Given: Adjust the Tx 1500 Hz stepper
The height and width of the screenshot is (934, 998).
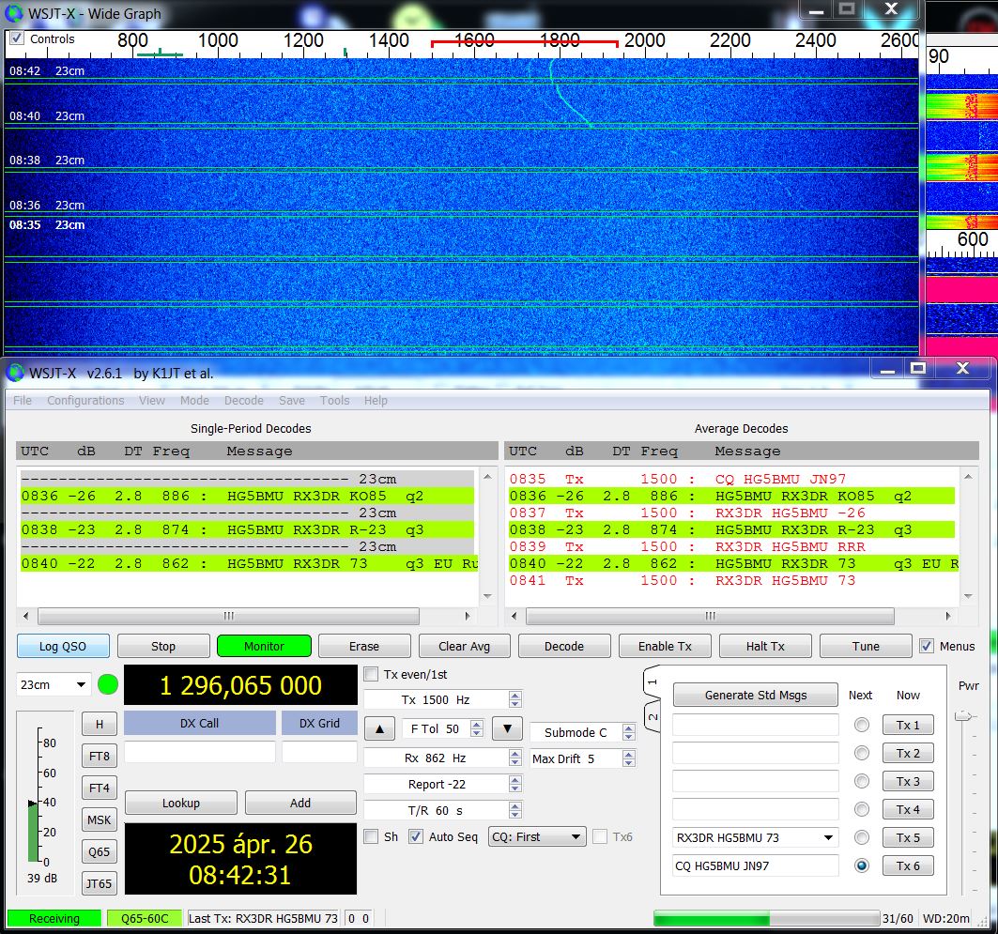Looking at the screenshot, I should [515, 699].
